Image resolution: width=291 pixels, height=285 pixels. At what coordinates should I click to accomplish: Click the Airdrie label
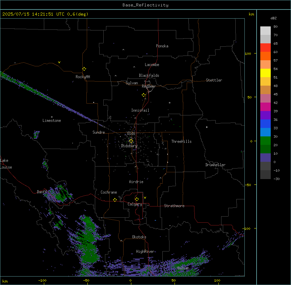[136, 182]
